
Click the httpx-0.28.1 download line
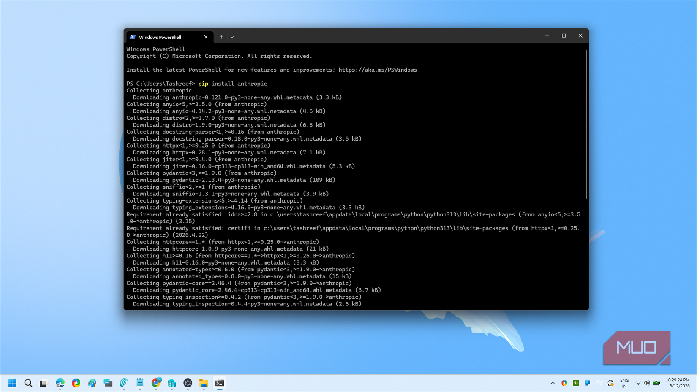(229, 153)
